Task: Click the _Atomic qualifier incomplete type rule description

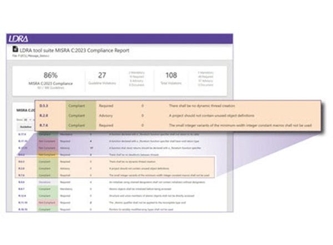Action: click(x=148, y=202)
